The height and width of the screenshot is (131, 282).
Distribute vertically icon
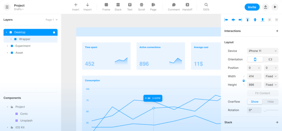[276, 20]
